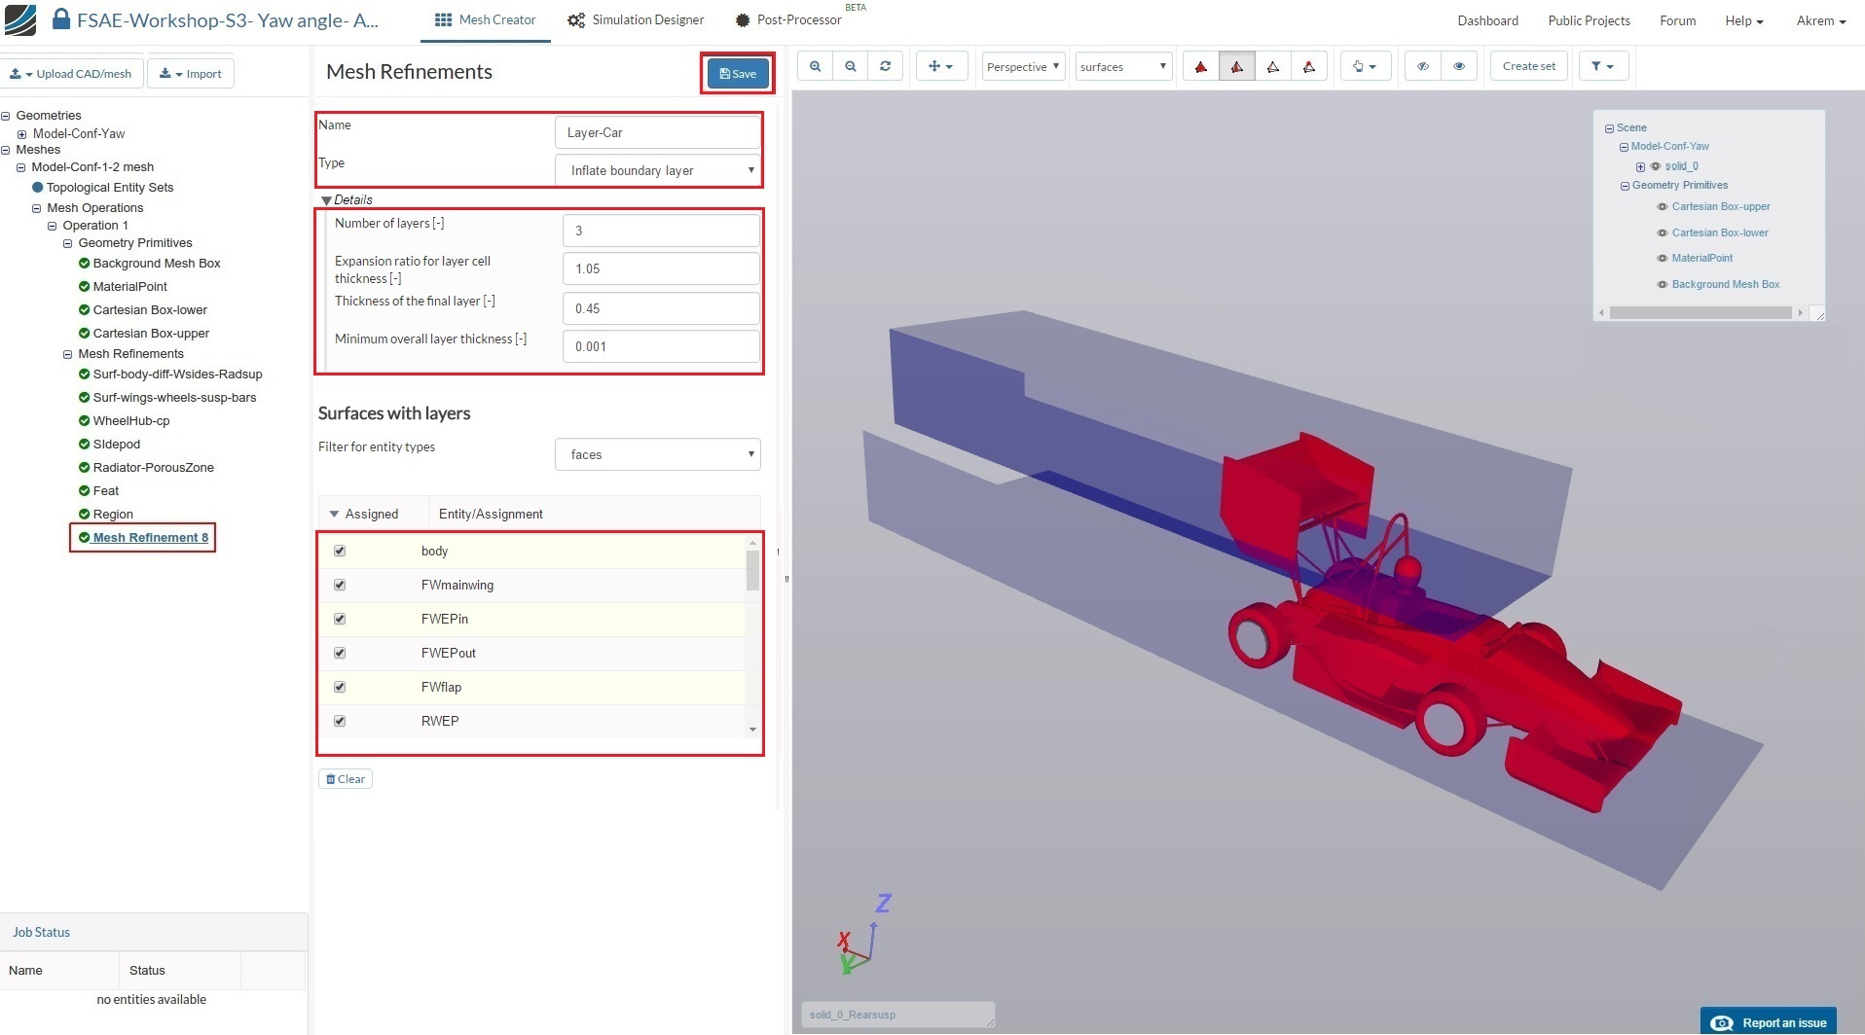1865x1035 pixels.
Task: Switch to wireframe render mode icon
Action: (1272, 66)
